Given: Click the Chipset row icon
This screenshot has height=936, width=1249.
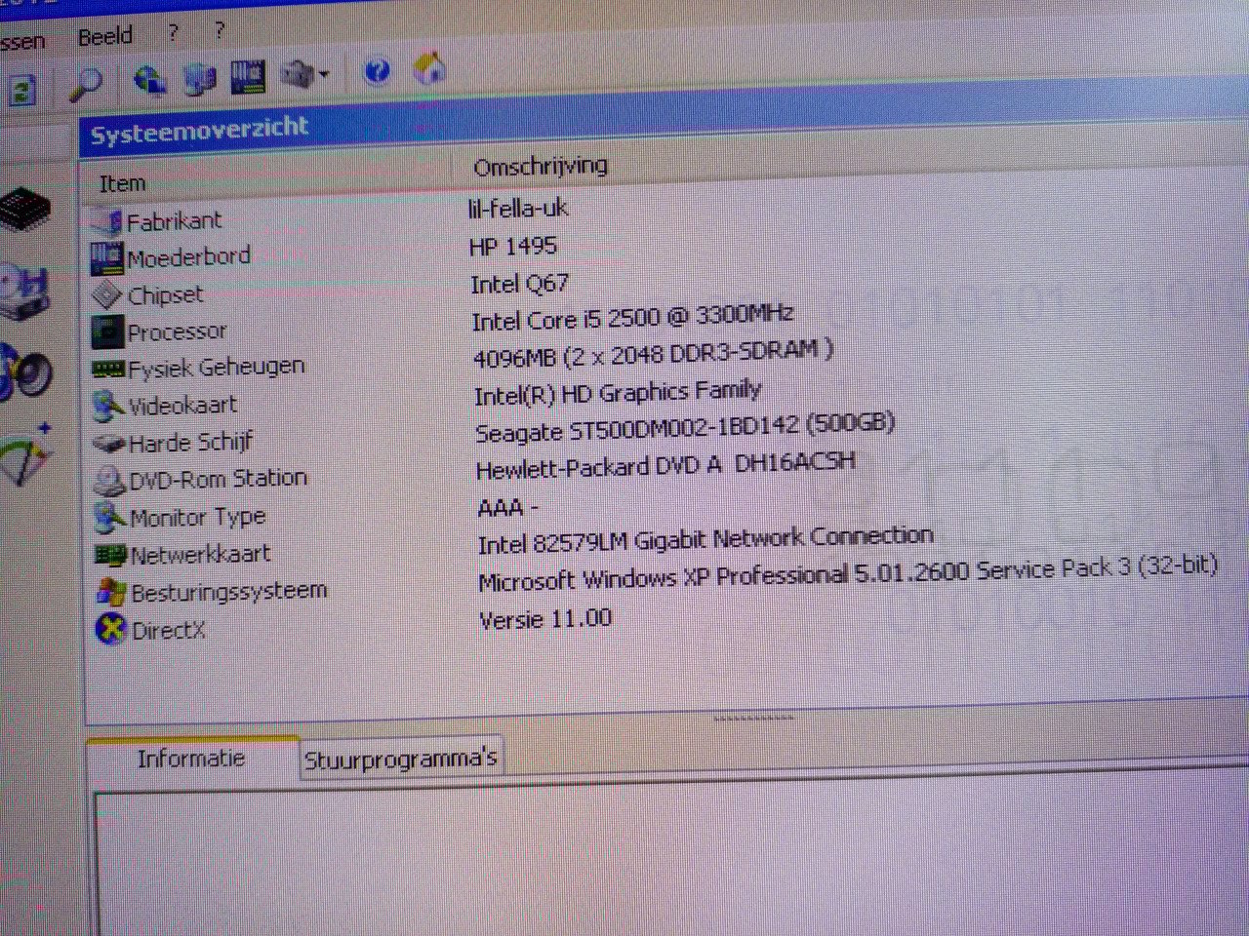Looking at the screenshot, I should 106,295.
